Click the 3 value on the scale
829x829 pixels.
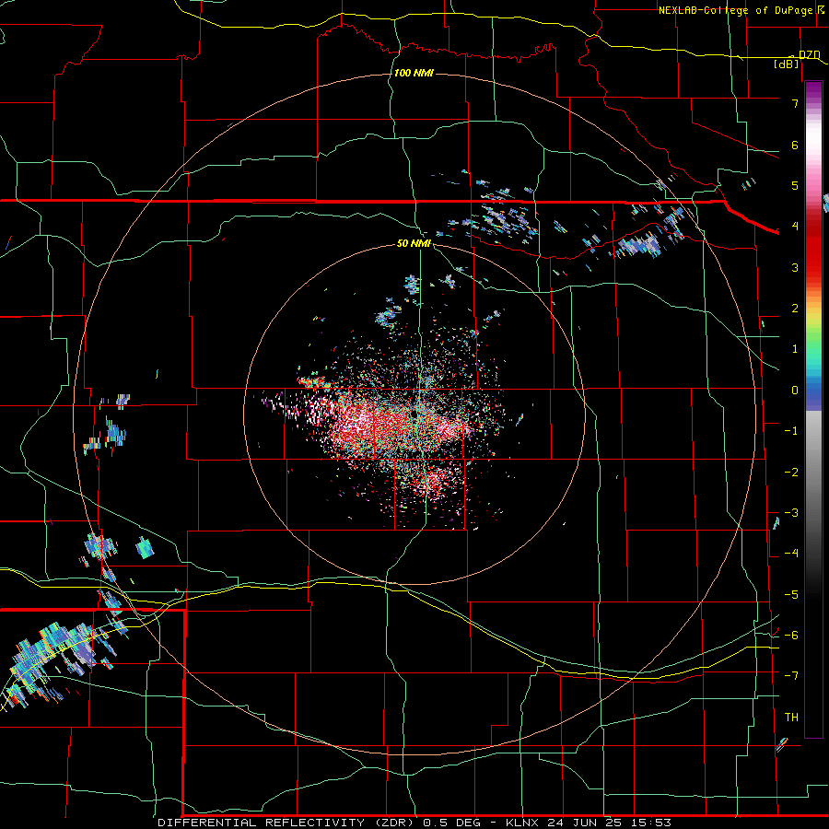(795, 267)
